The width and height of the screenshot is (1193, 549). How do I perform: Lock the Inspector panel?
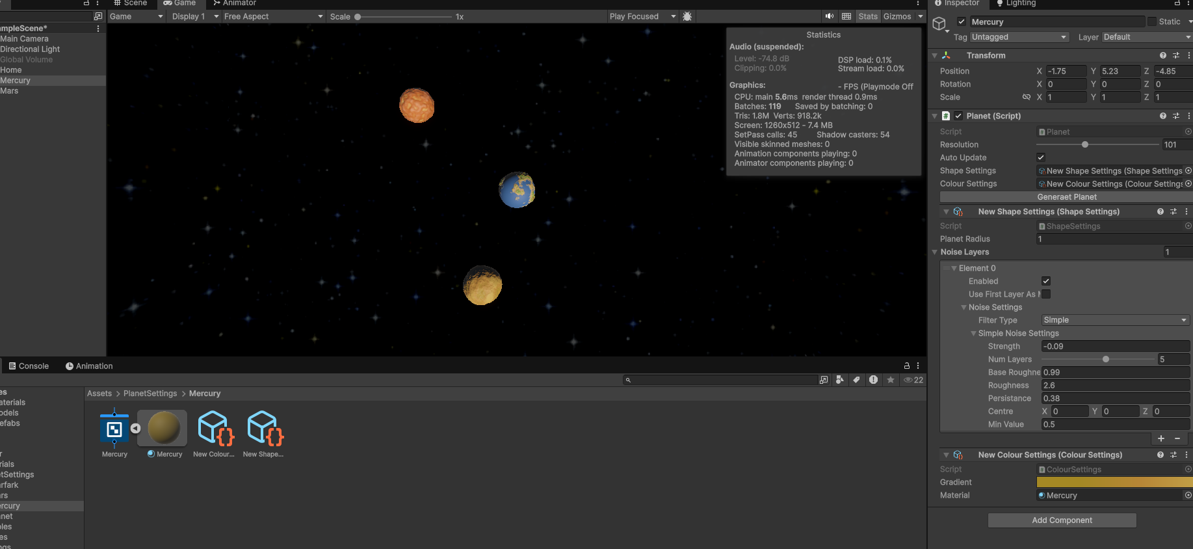(1177, 3)
